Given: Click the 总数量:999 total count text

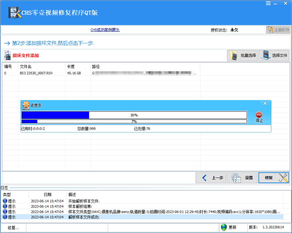Looking at the screenshot, I should [x=86, y=129].
